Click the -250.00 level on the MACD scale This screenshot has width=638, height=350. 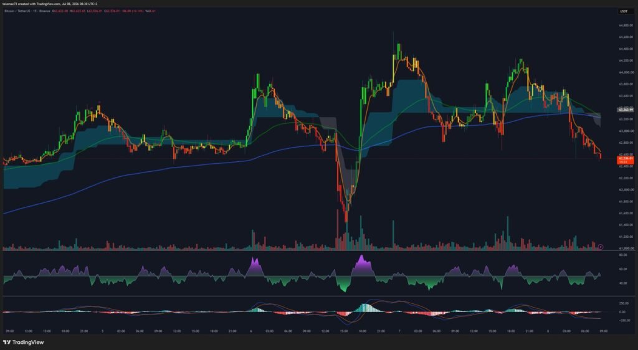pyautogui.click(x=624, y=320)
